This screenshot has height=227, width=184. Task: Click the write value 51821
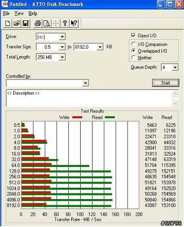click(151, 183)
